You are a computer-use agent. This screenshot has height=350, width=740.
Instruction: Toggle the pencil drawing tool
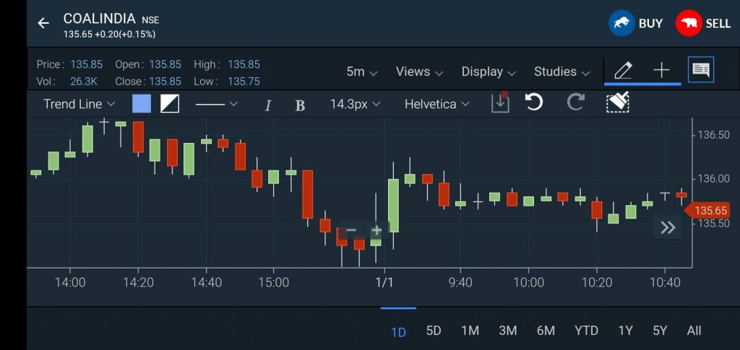click(623, 71)
